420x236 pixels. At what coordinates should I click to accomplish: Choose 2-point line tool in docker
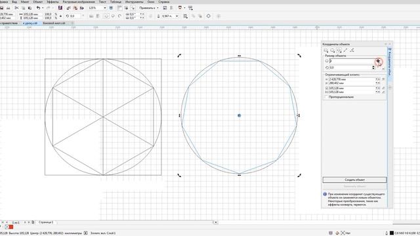pyautogui.click(x=346, y=50)
